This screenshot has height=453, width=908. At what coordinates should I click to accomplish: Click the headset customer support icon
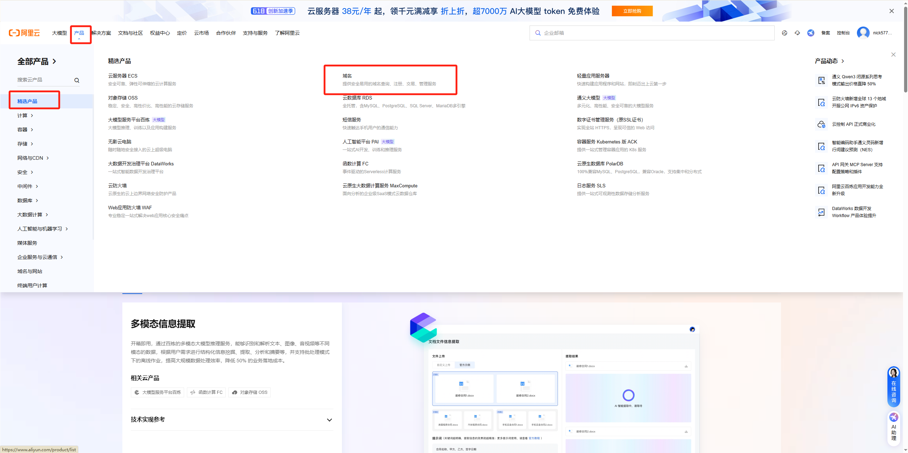(x=797, y=33)
